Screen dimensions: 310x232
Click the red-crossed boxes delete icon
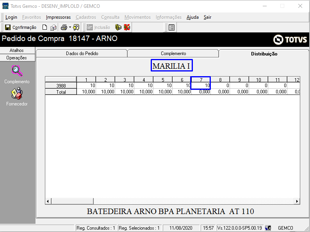pyautogui.click(x=127, y=27)
